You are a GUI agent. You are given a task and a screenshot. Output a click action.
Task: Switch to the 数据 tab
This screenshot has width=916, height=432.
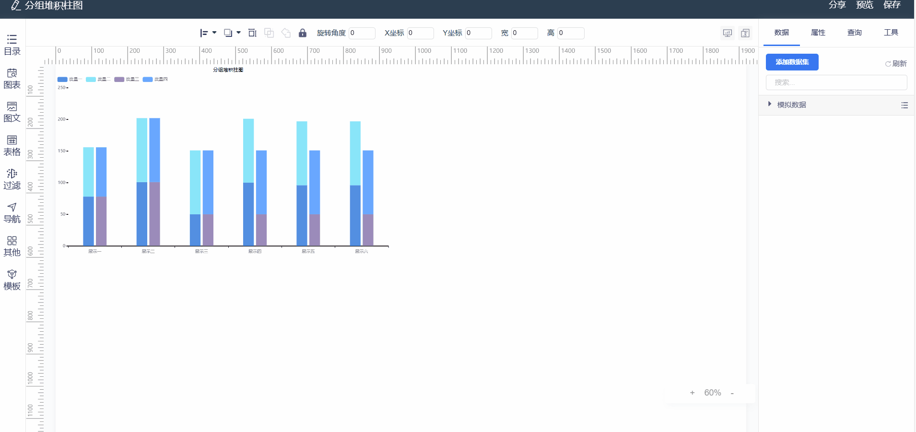[x=782, y=33]
